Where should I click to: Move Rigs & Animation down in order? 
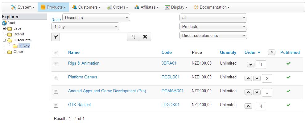(x=251, y=65)
